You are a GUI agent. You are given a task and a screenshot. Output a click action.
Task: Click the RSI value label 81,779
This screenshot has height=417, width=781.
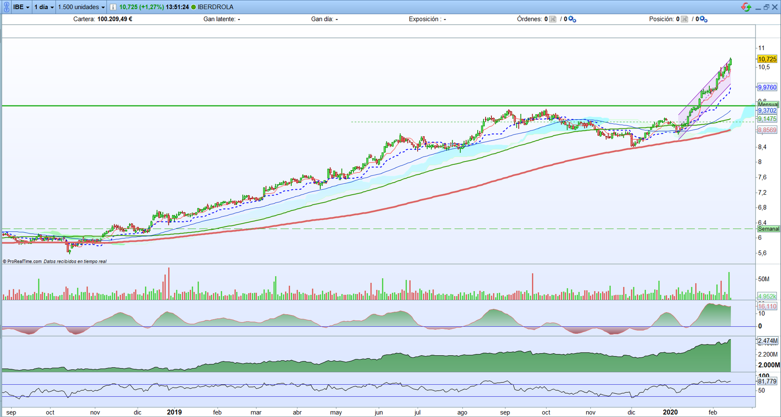[x=767, y=381]
